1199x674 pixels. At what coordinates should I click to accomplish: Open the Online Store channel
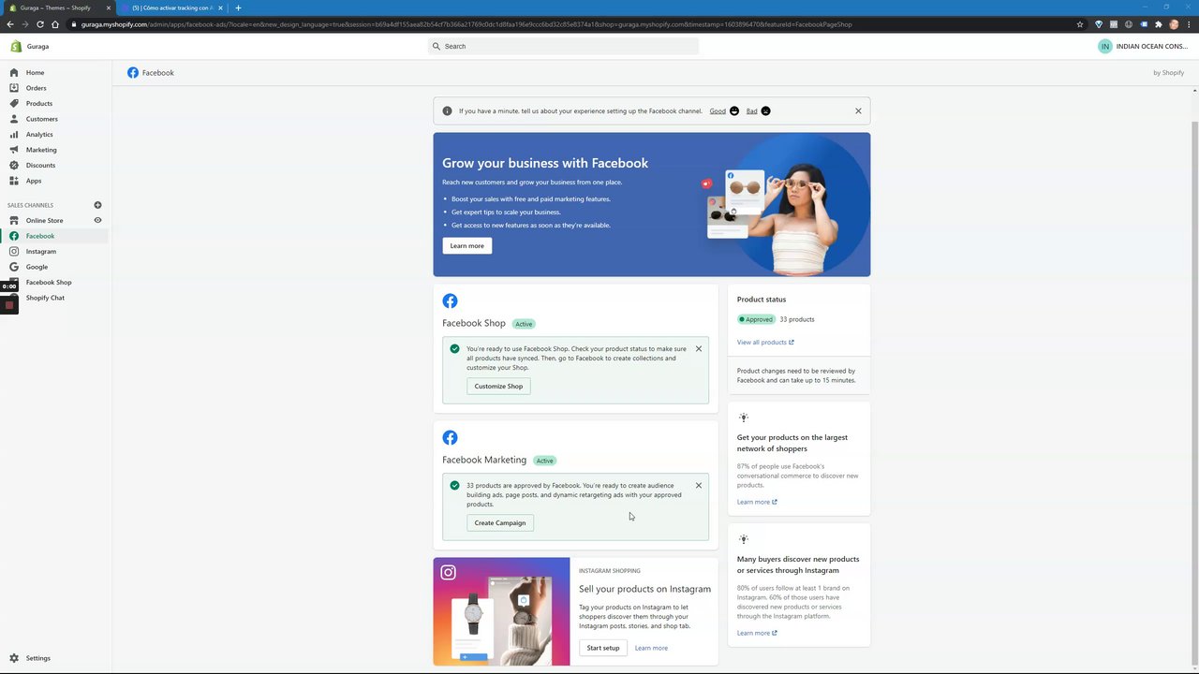(44, 220)
